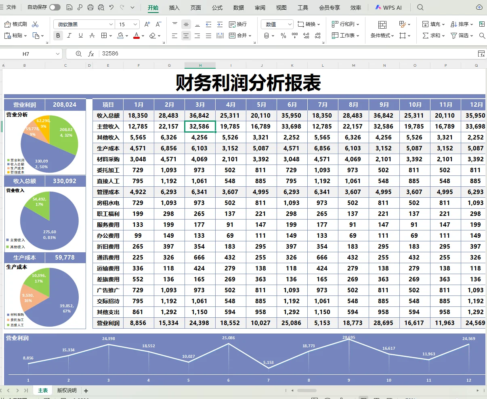Click the fill color bucket swatch
This screenshot has height=399, width=487.
120,36
